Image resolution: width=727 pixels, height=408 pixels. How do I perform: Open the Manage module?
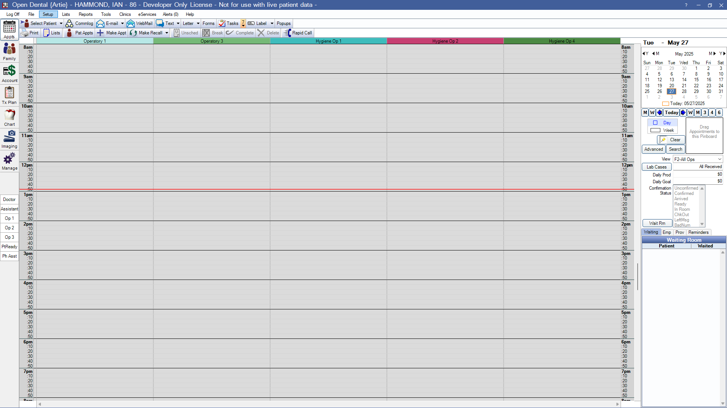(x=9, y=161)
